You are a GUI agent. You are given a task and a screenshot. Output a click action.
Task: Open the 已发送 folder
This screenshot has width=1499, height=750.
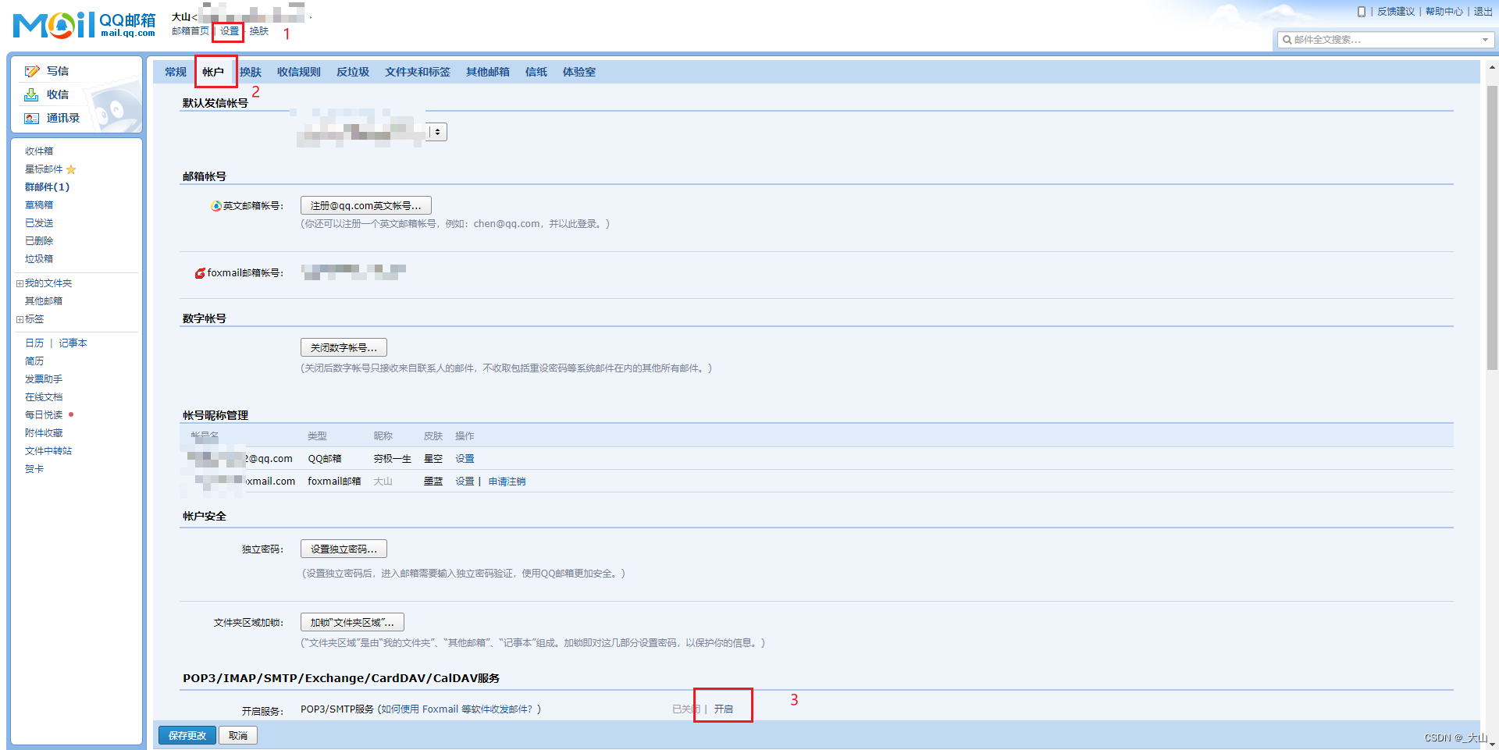[39, 223]
